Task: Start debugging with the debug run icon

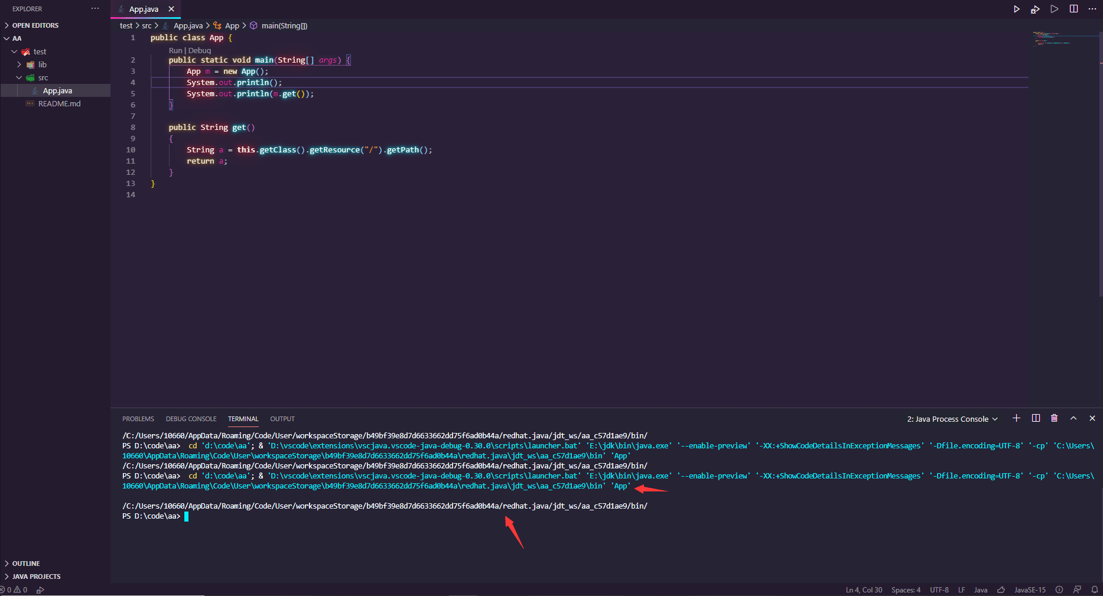Action: [1036, 9]
